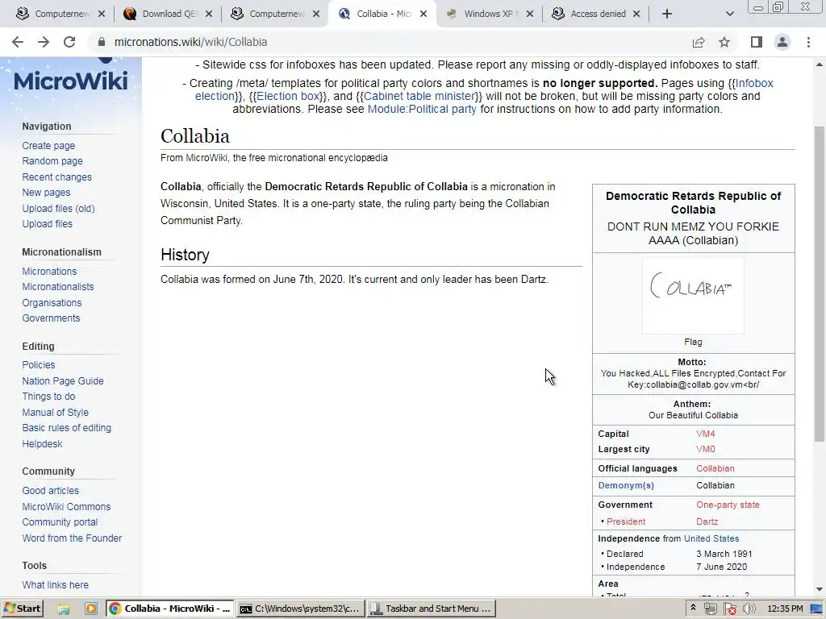Open Organisations sidebar link

(x=52, y=303)
